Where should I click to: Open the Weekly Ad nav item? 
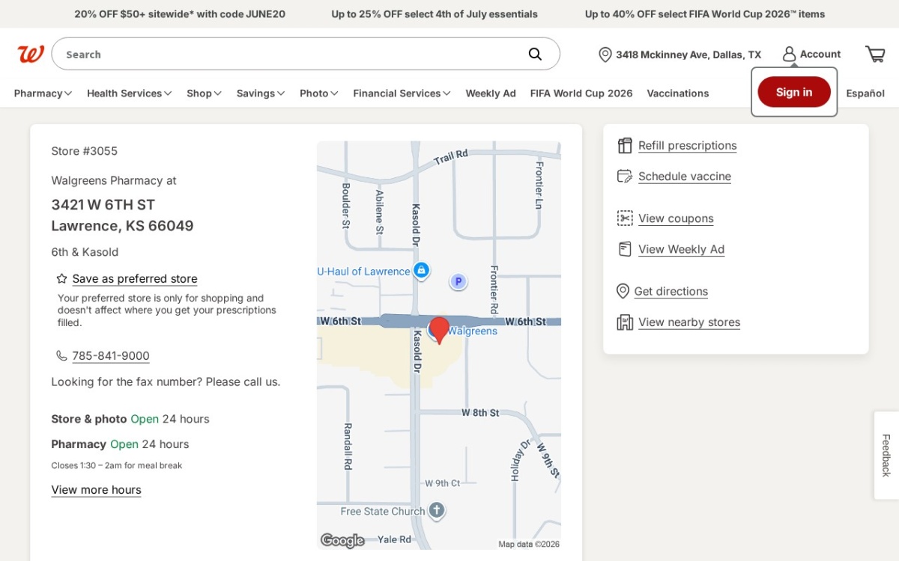(491, 93)
